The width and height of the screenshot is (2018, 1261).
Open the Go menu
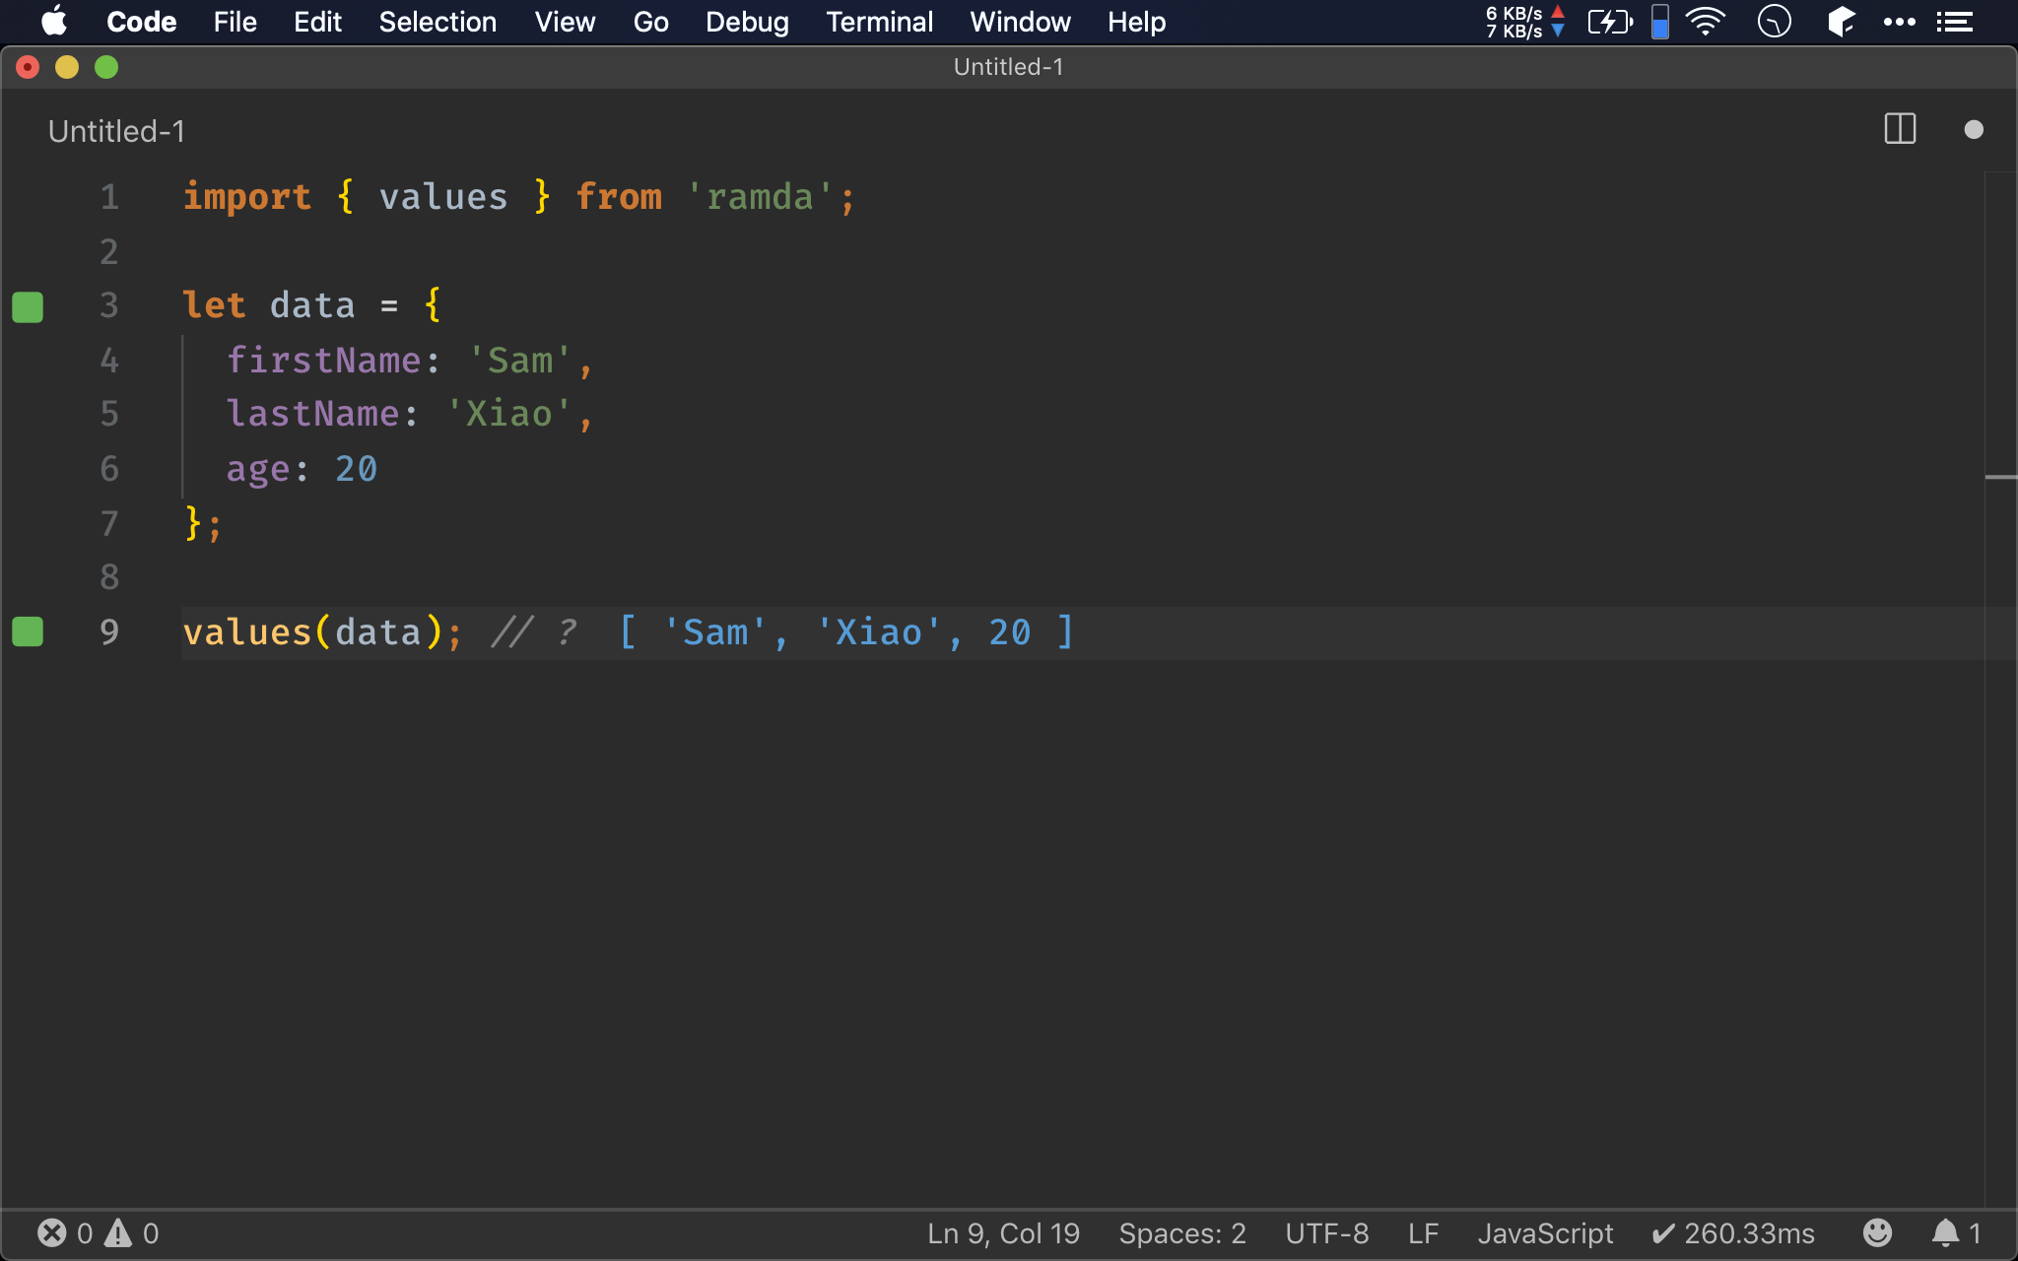click(650, 22)
